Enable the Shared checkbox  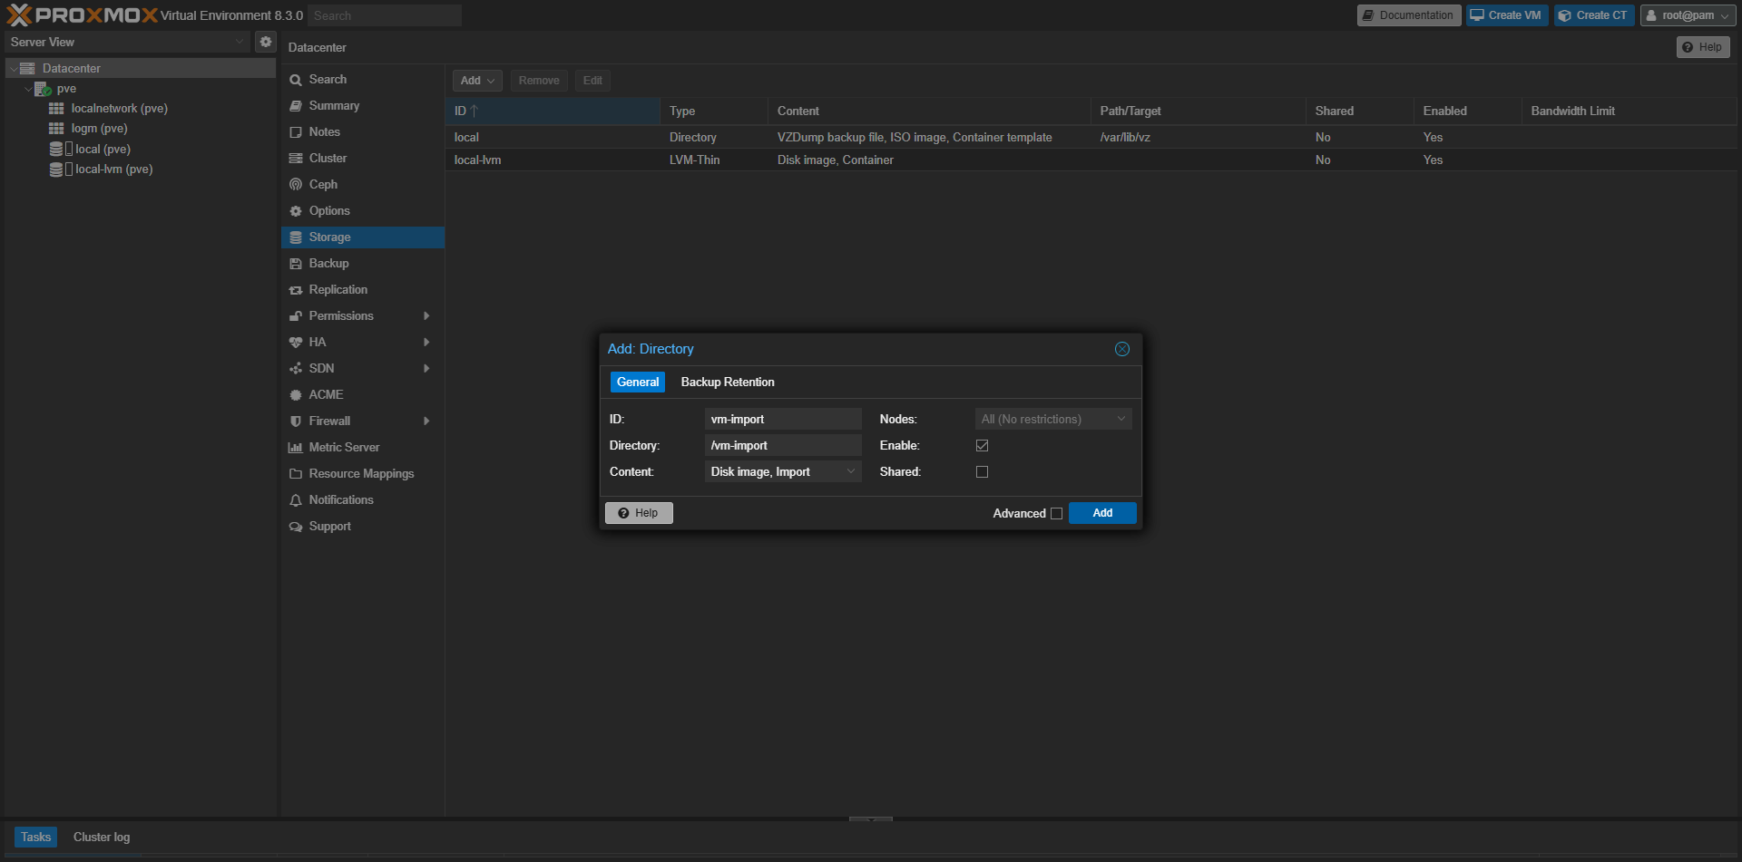coord(982,471)
